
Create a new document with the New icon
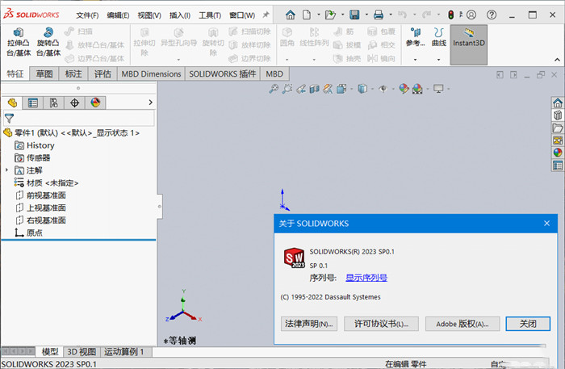tap(306, 15)
